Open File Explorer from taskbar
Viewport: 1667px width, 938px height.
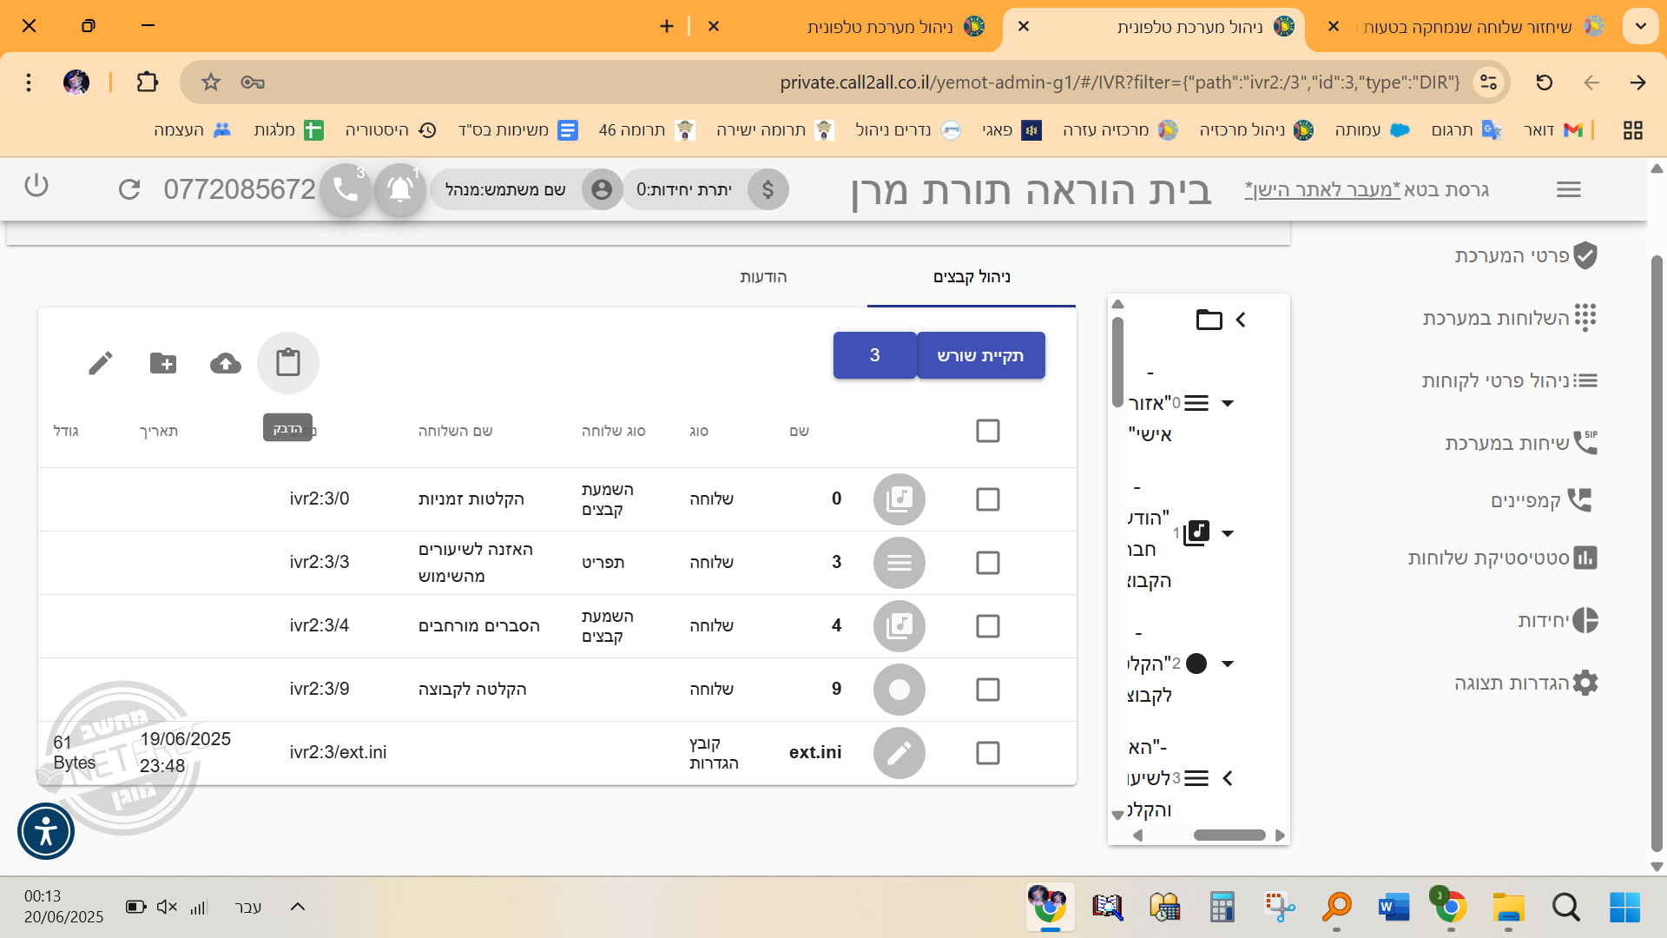(x=1509, y=908)
